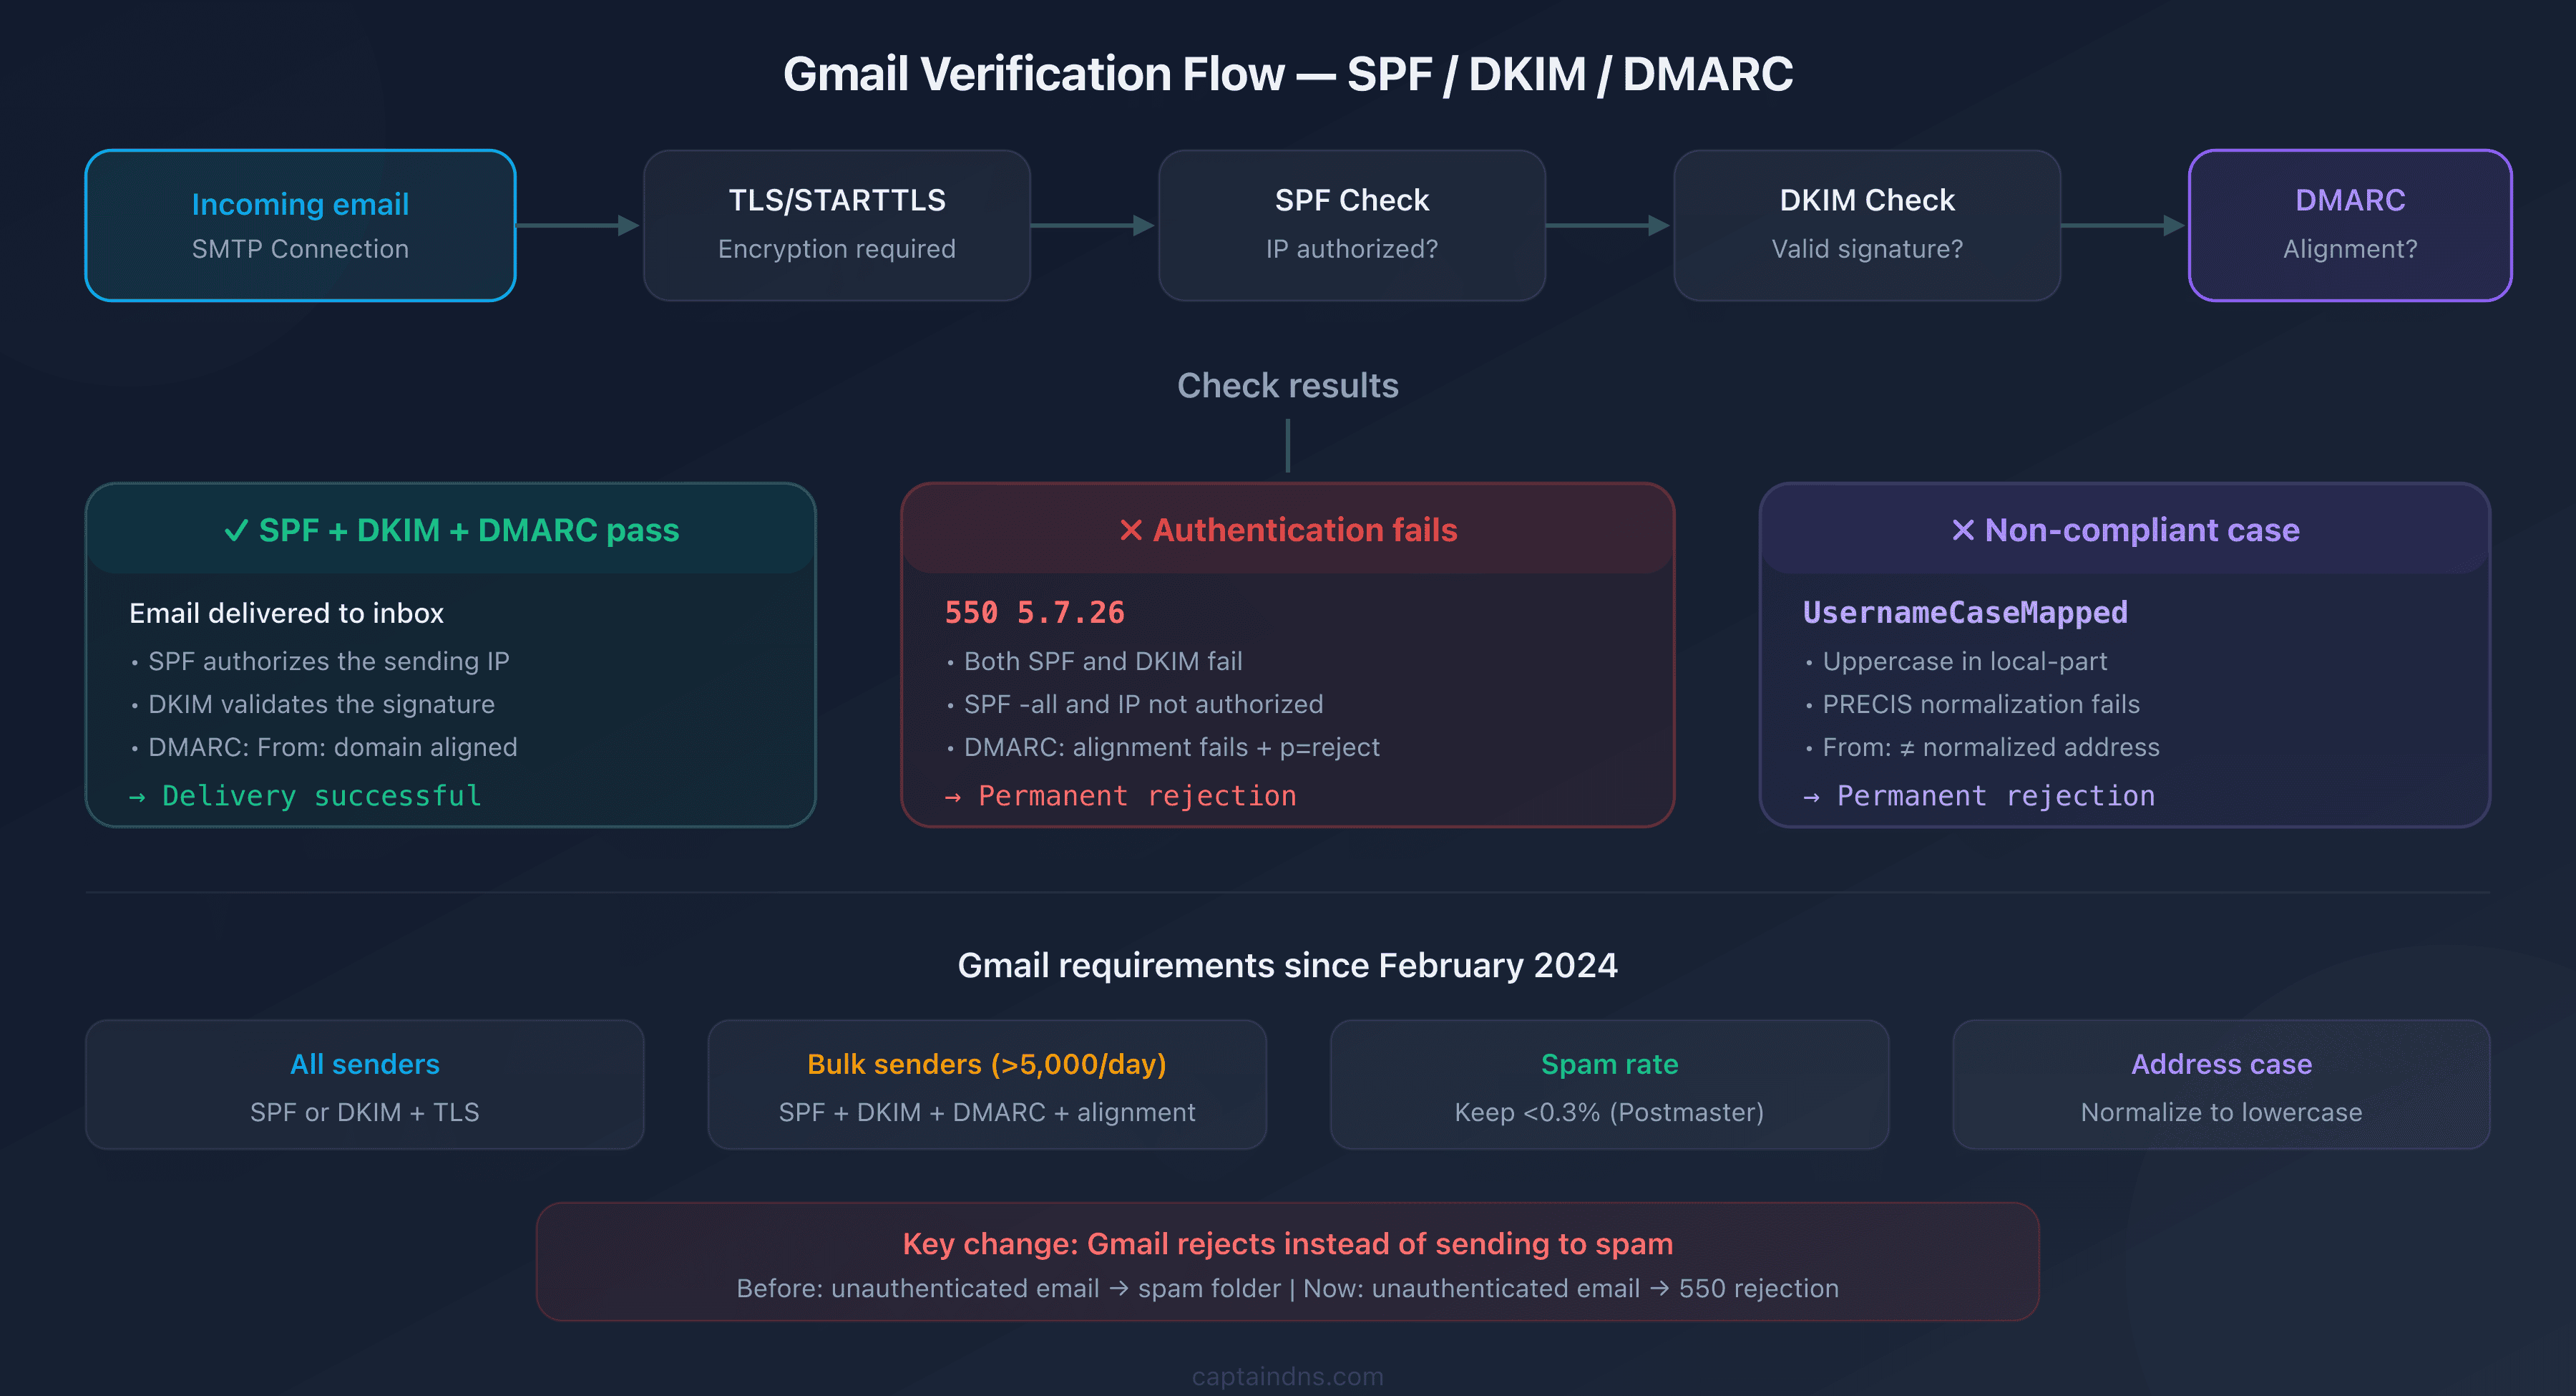Select the Incoming email box
The height and width of the screenshot is (1396, 2576).
coord(300,226)
